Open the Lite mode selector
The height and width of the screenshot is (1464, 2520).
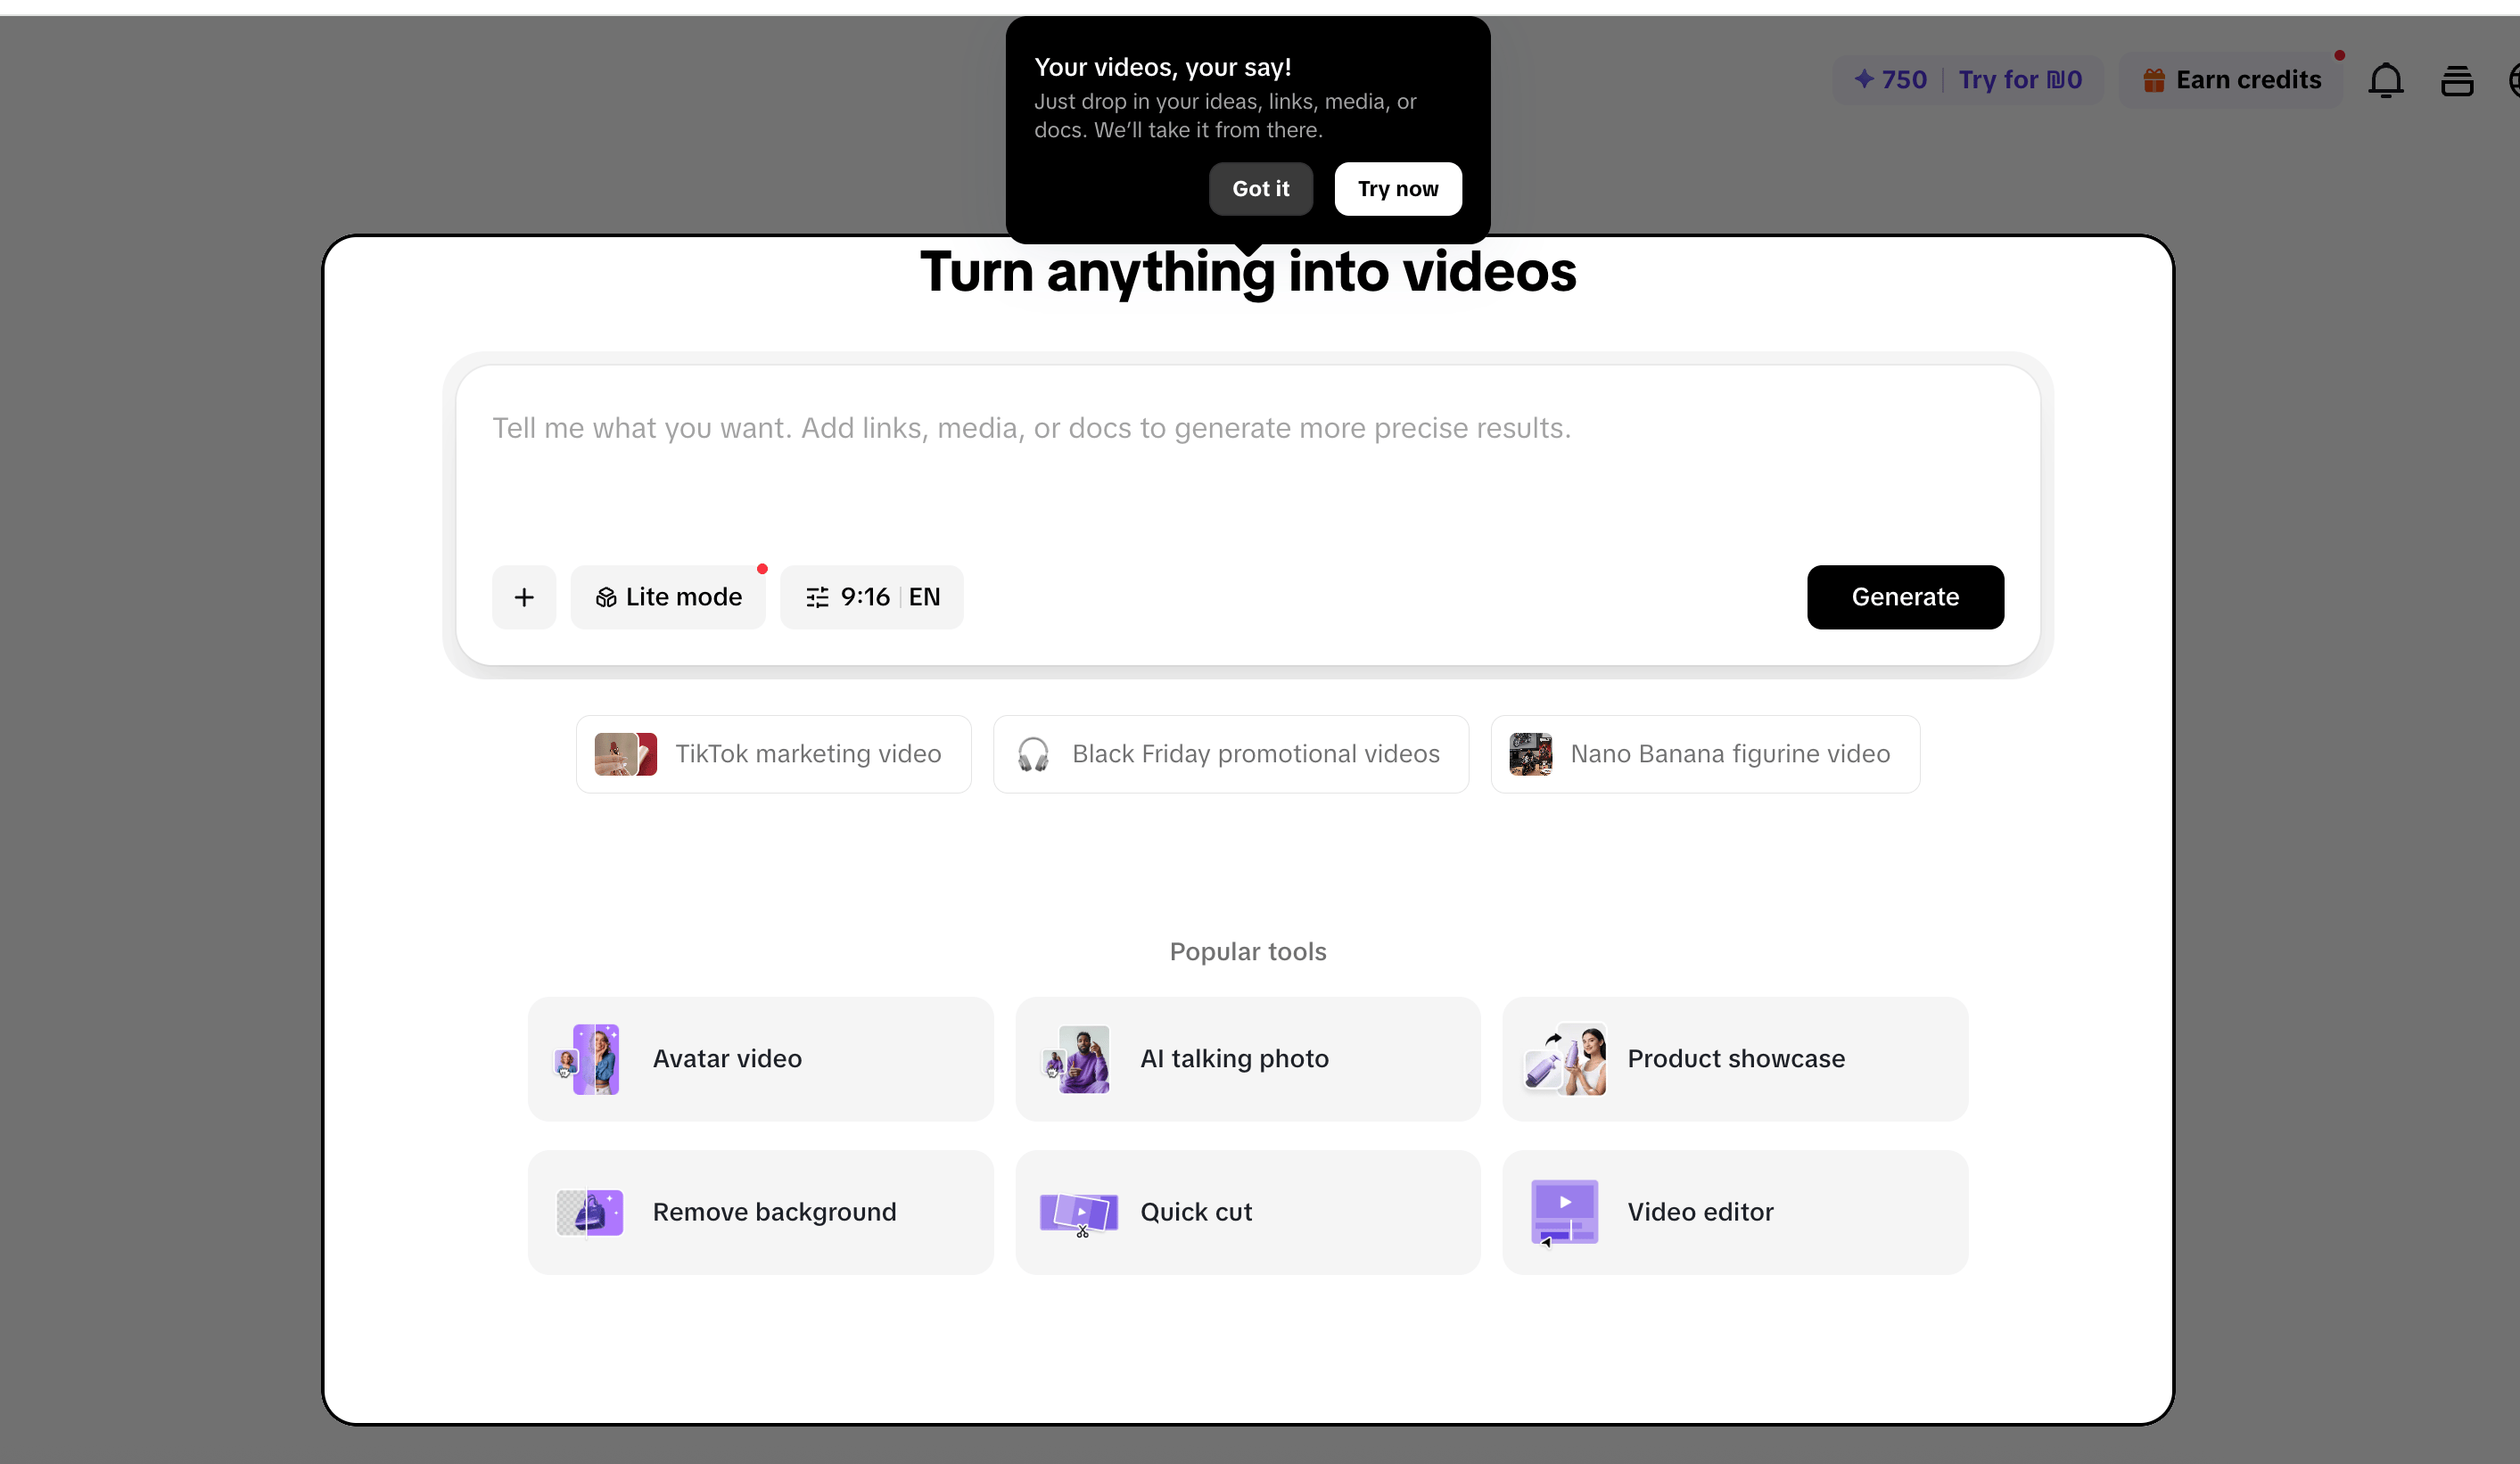point(668,597)
